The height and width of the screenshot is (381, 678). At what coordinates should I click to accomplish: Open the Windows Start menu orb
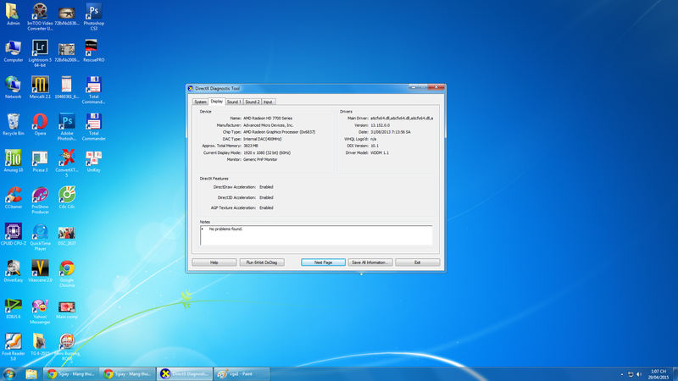coord(9,373)
